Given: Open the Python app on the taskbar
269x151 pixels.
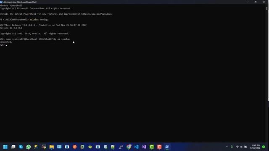Looking at the screenshot, I should coord(36,147).
